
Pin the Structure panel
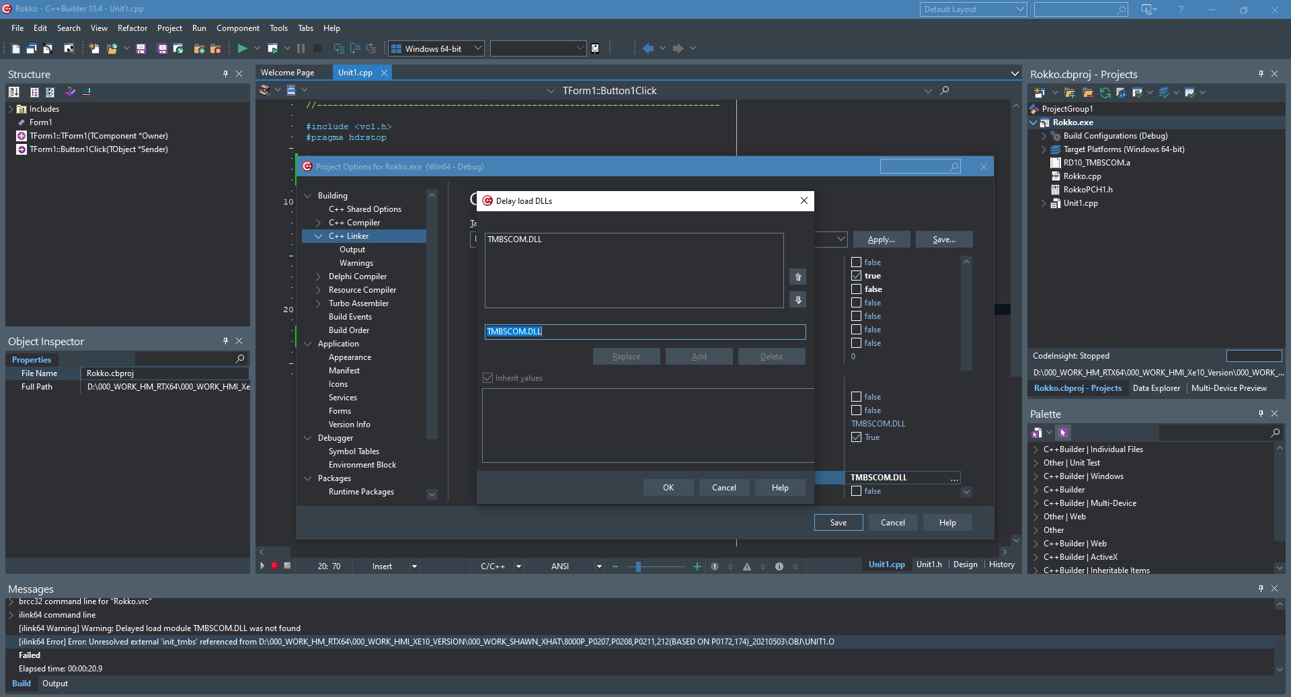coord(225,74)
